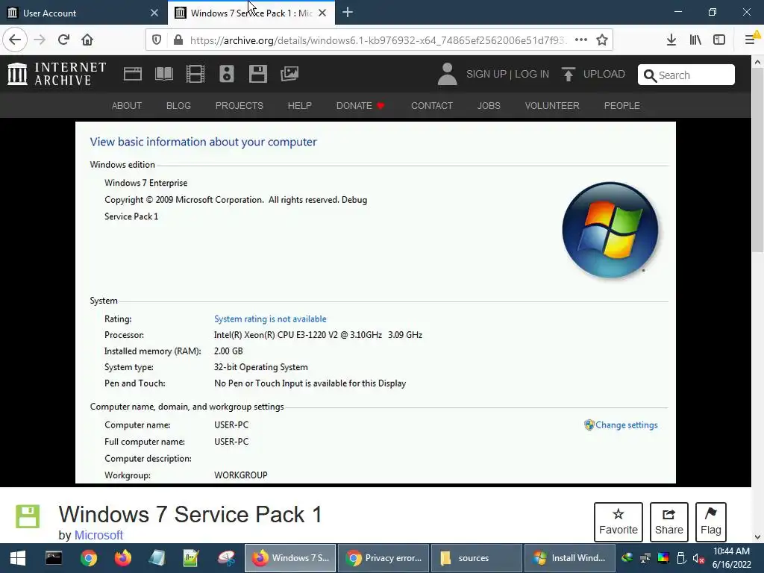Click the LOG IN link

531,74
